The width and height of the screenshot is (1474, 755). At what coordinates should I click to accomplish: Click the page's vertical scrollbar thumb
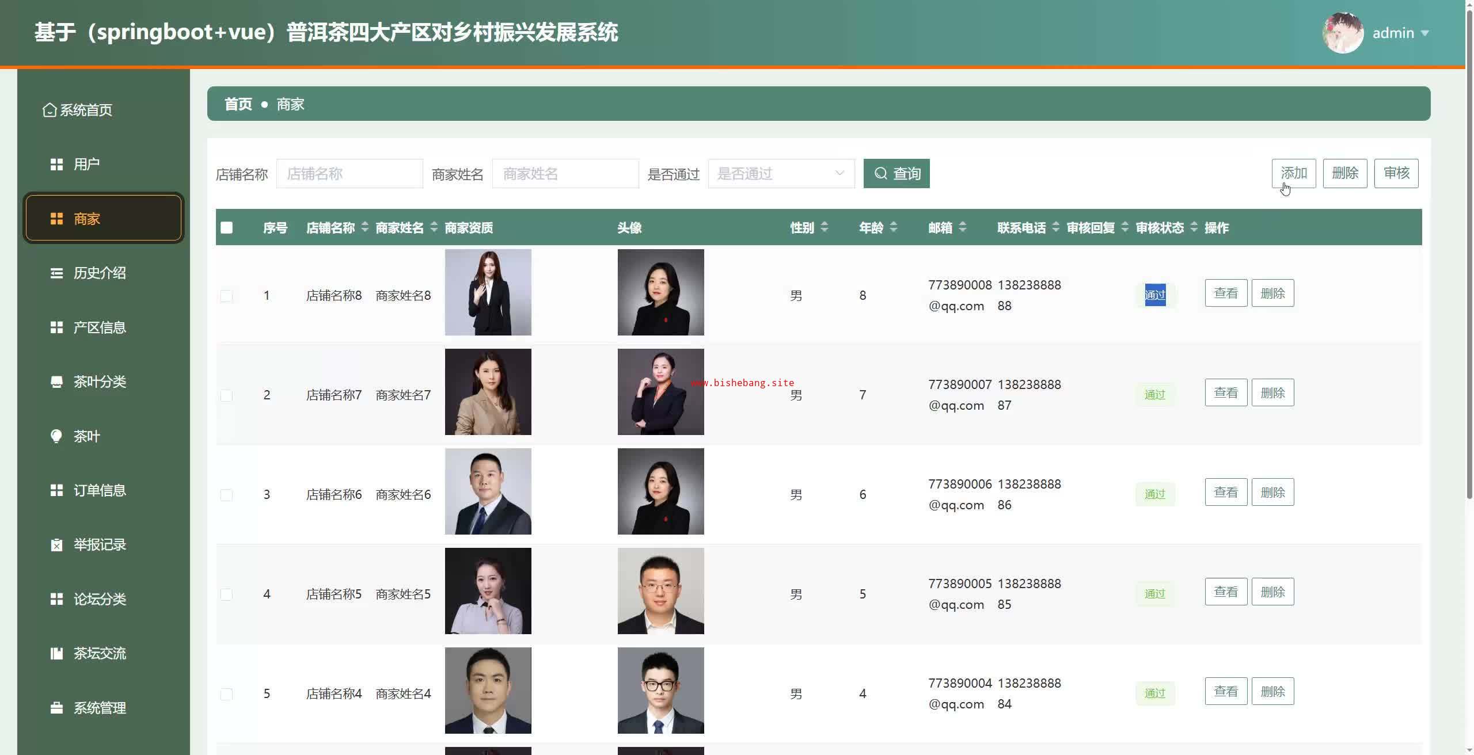point(1469,253)
